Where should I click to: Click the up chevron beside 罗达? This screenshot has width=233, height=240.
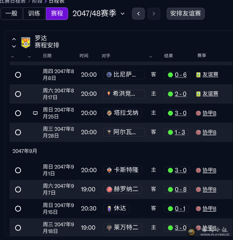click(x=14, y=39)
